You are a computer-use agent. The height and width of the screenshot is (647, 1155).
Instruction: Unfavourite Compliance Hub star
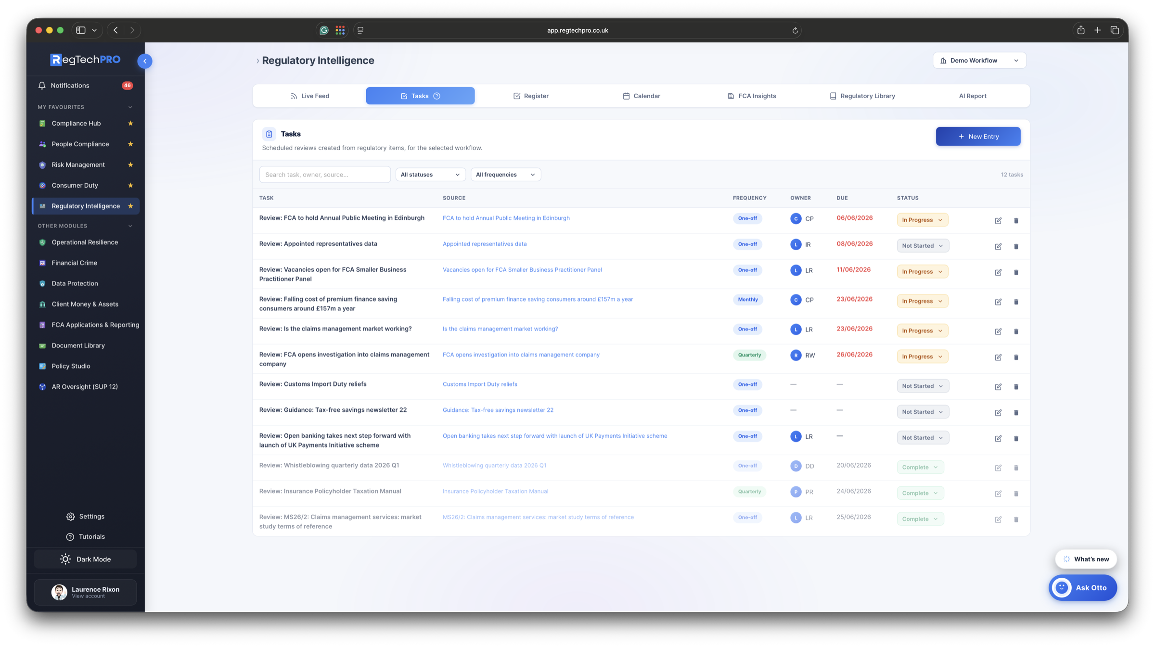(x=130, y=123)
